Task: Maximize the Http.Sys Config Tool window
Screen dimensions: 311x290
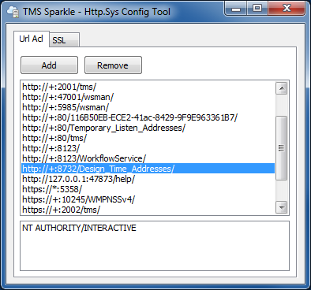Action: [x=257, y=9]
